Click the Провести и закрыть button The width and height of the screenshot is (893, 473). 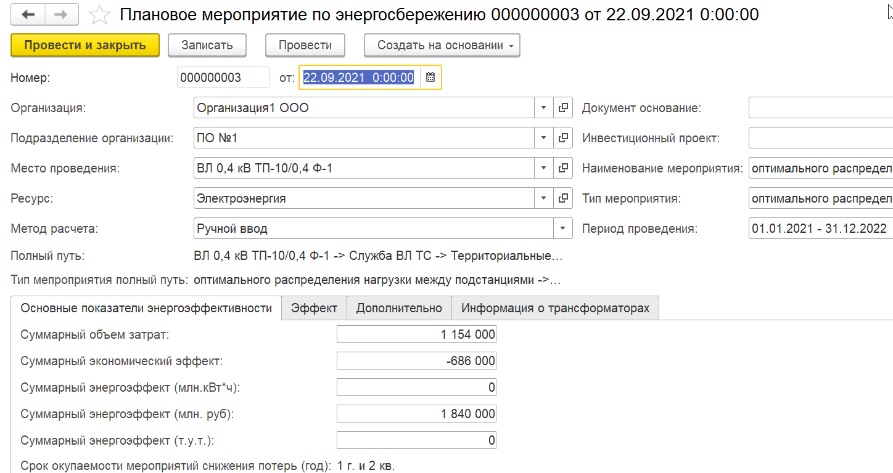click(85, 45)
